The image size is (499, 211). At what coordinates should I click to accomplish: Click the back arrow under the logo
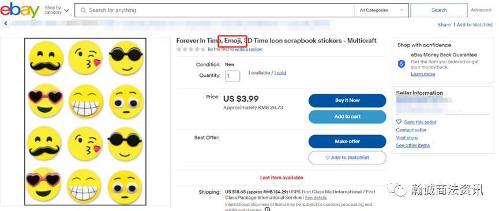pos(6,23)
